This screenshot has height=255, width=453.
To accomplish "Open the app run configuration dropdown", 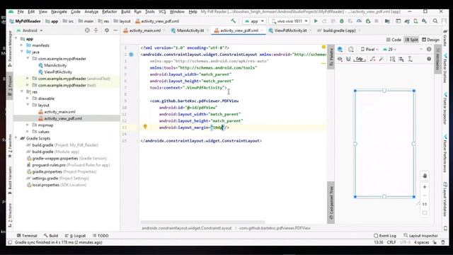I will pyautogui.click(x=255, y=21).
